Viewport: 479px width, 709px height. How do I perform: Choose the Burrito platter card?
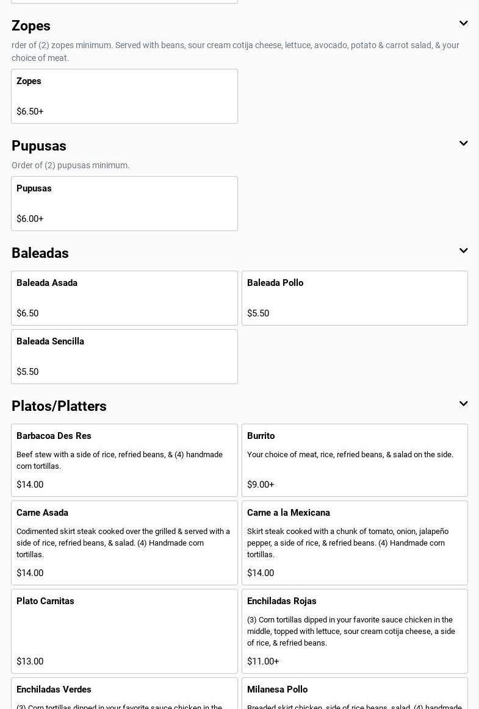[x=355, y=460]
